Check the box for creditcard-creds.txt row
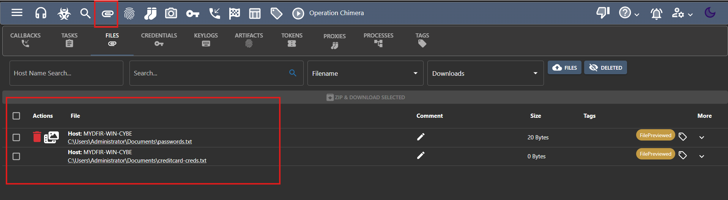Image resolution: width=728 pixels, height=200 pixels. (x=16, y=156)
